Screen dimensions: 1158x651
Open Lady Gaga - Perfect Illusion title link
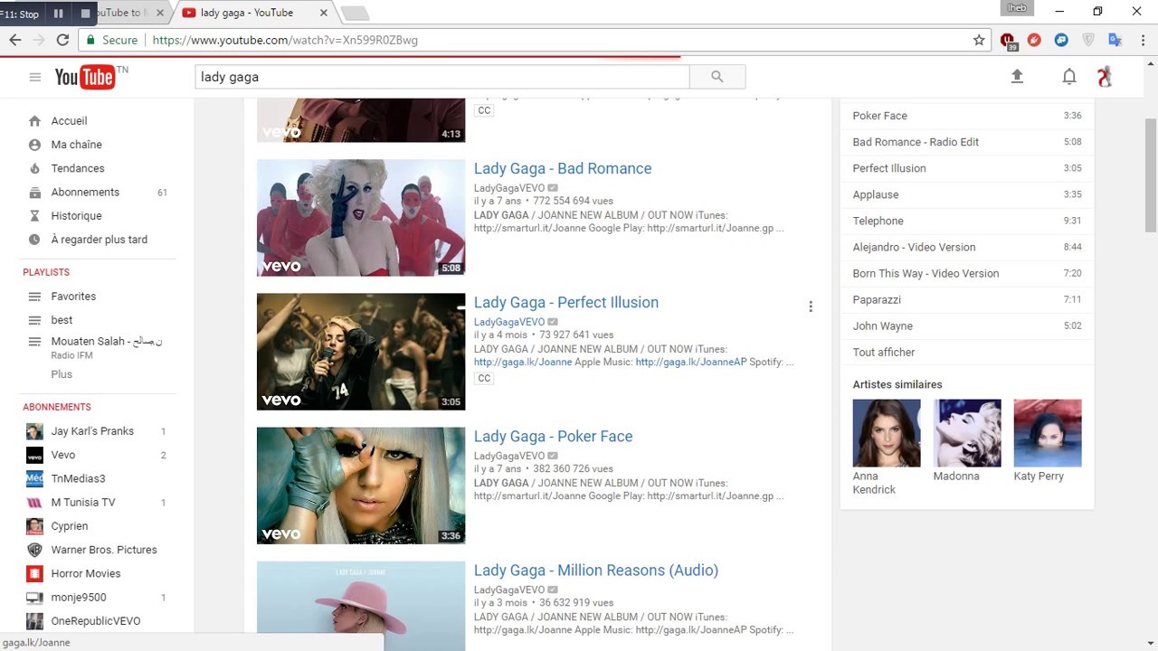tap(566, 302)
